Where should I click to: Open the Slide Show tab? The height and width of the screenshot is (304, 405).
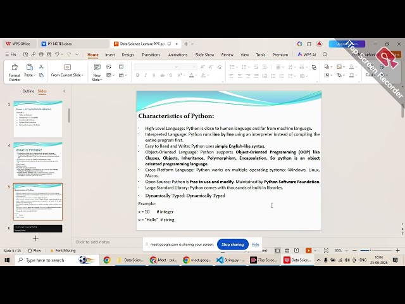[204, 55]
